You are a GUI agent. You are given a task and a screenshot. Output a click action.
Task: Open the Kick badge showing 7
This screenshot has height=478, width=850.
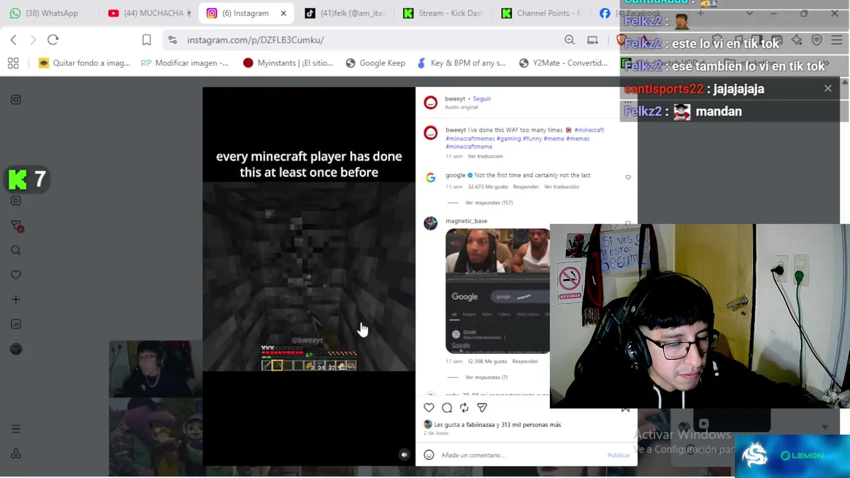27,179
